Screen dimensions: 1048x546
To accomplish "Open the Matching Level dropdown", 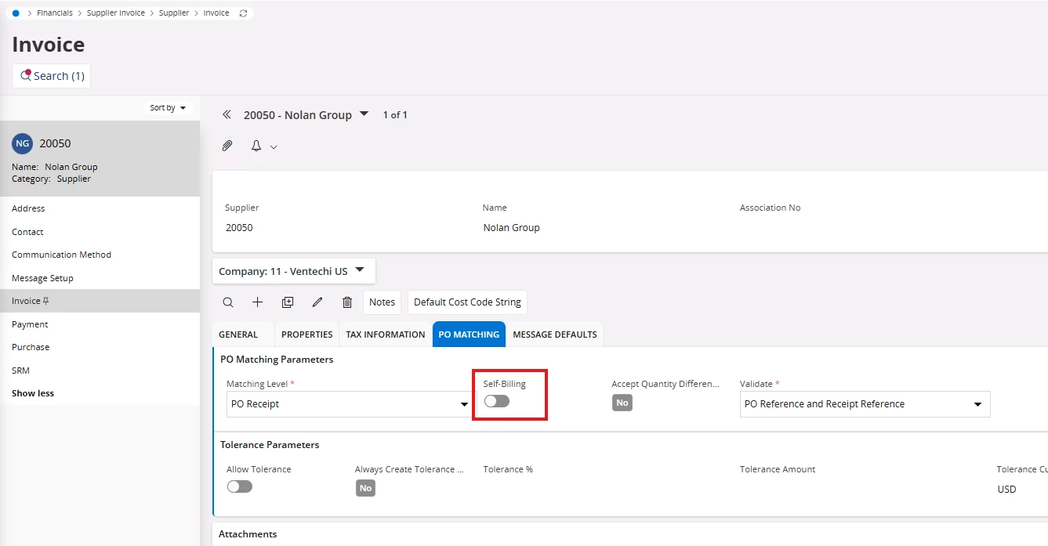I will tap(350, 404).
